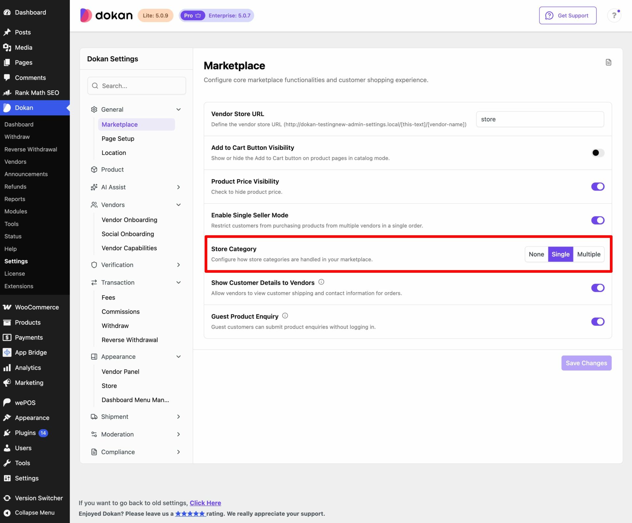The height and width of the screenshot is (523, 632).
Task: Toggle Product Price Visibility switch
Action: 598,186
